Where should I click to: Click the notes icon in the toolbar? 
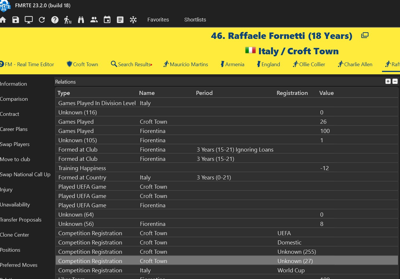pos(120,20)
